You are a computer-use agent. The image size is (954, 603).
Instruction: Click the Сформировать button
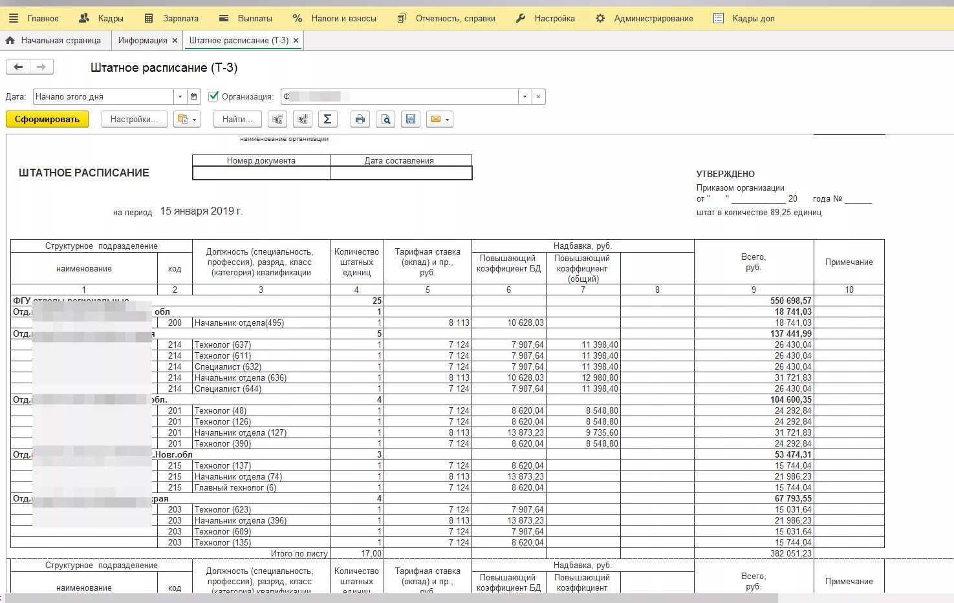pos(47,120)
